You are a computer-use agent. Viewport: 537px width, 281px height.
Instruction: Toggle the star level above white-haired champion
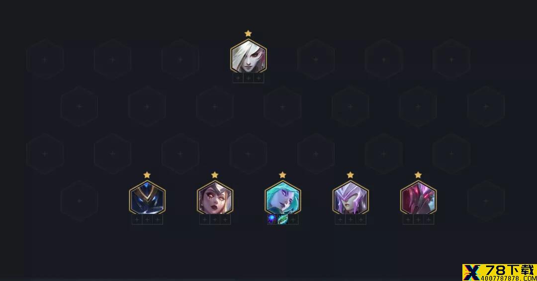pyautogui.click(x=248, y=33)
